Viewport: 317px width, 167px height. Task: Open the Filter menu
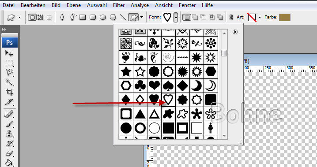coord(119,5)
